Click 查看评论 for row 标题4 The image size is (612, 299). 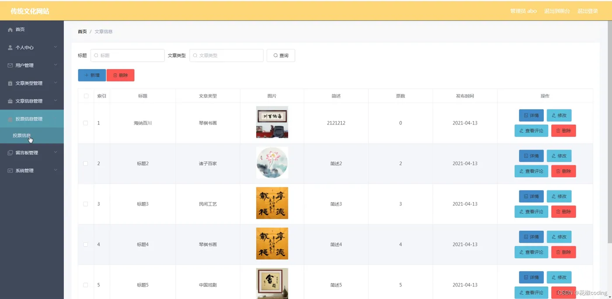pyautogui.click(x=531, y=252)
